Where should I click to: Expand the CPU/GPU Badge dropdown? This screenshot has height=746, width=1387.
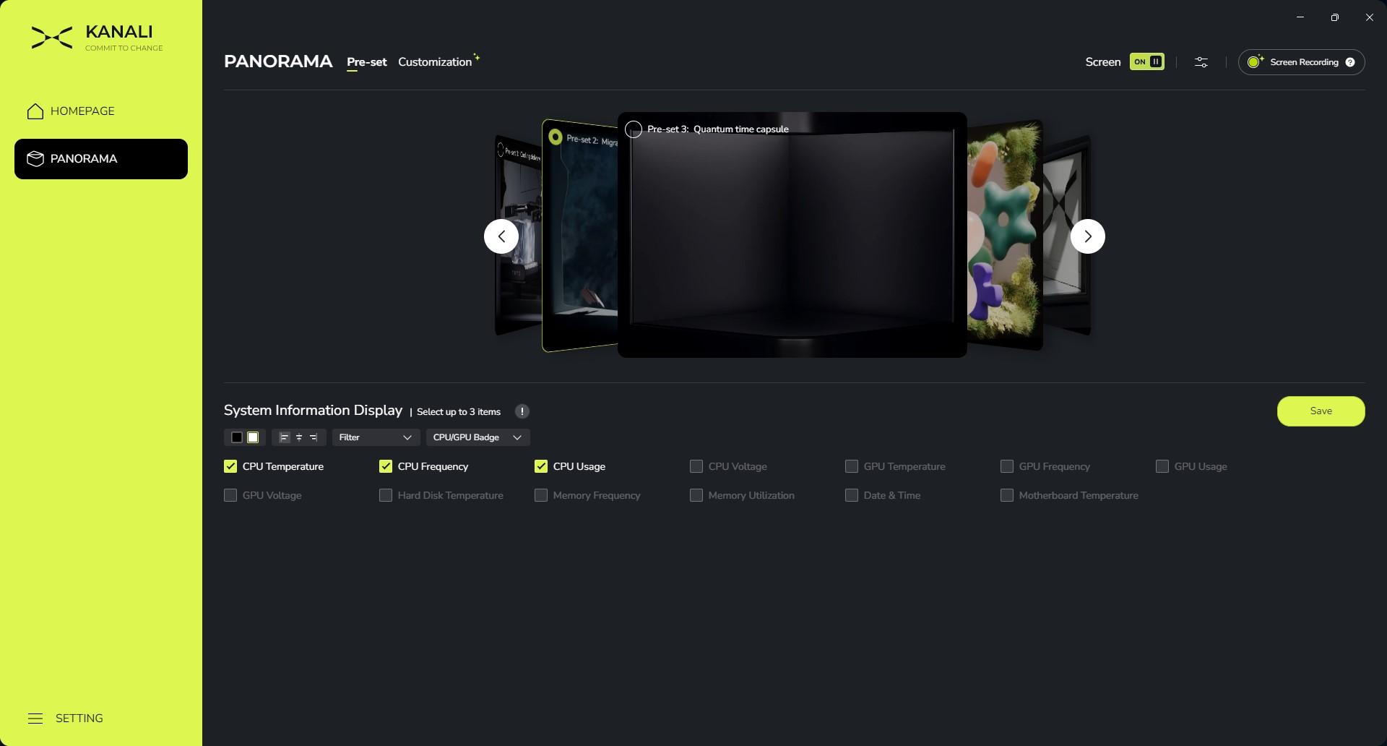[x=477, y=437]
